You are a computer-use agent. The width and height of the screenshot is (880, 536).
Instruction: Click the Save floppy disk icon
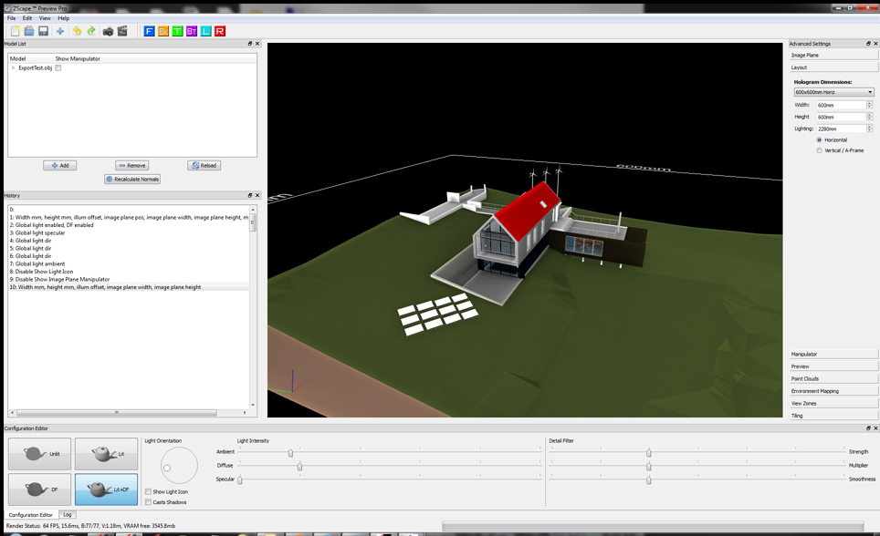(43, 31)
